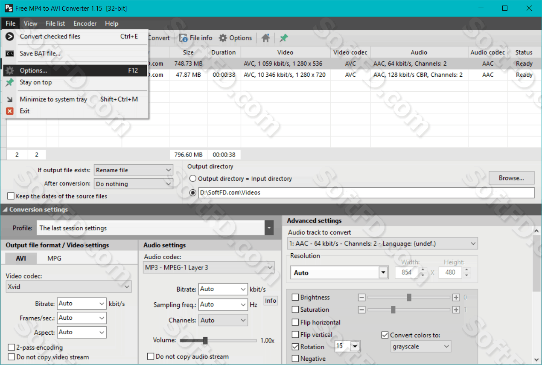Enable the Negative checkbox
Image resolution: width=542 pixels, height=365 pixels.
[x=295, y=359]
